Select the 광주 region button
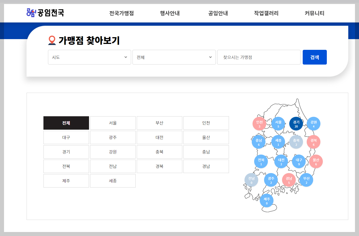 tap(113, 137)
